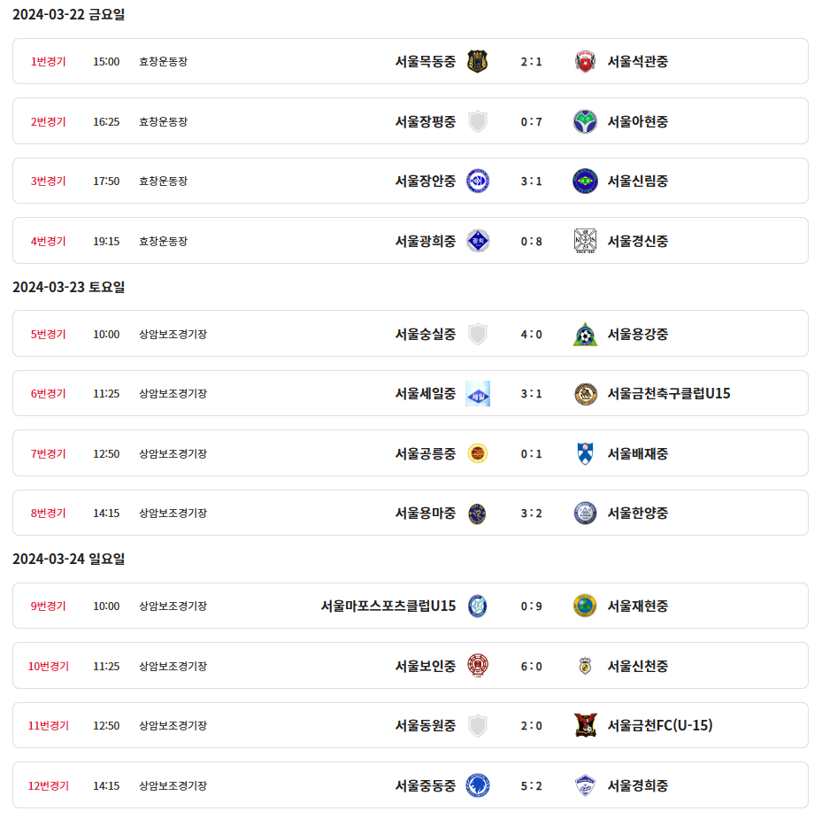
Task: Click the 서울경신중 crest icon
Action: click(585, 241)
